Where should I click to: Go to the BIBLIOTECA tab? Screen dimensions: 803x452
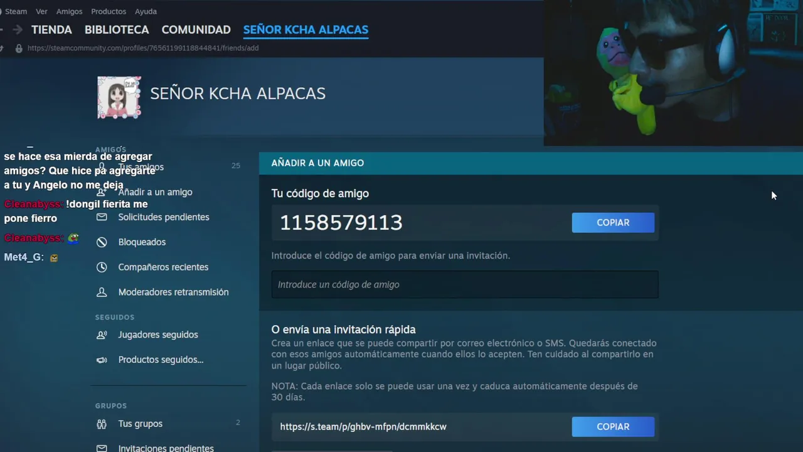(x=117, y=30)
